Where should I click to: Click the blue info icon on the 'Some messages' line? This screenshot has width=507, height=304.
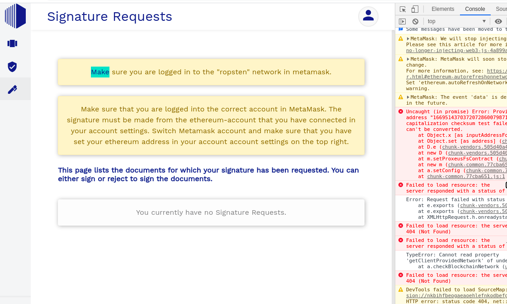pyautogui.click(x=401, y=29)
